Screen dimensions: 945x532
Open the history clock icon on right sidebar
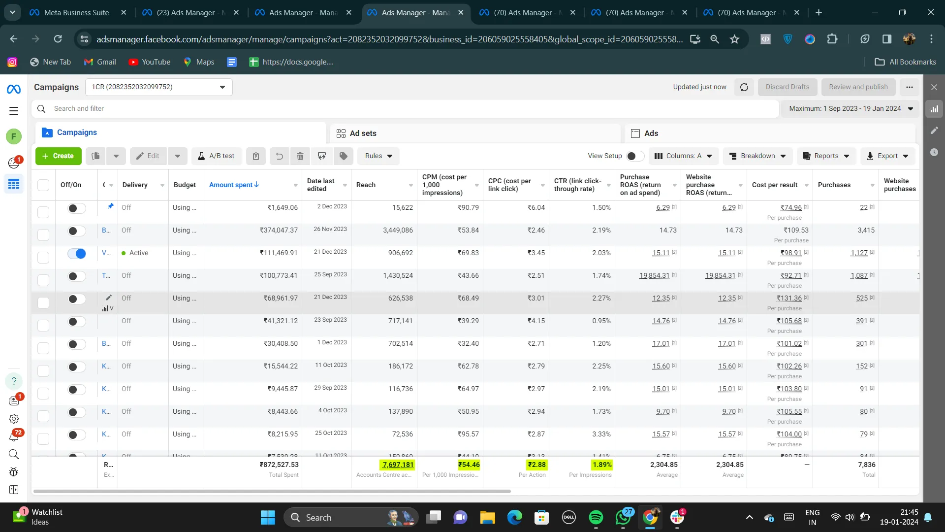(x=934, y=152)
